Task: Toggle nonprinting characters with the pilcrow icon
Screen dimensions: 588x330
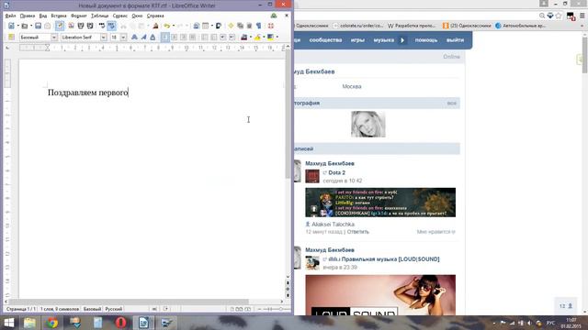Action: click(x=259, y=26)
